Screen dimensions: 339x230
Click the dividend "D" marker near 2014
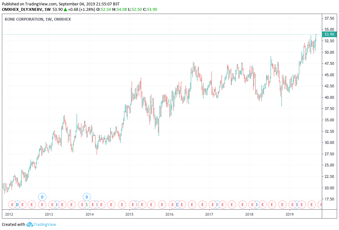(x=86, y=197)
